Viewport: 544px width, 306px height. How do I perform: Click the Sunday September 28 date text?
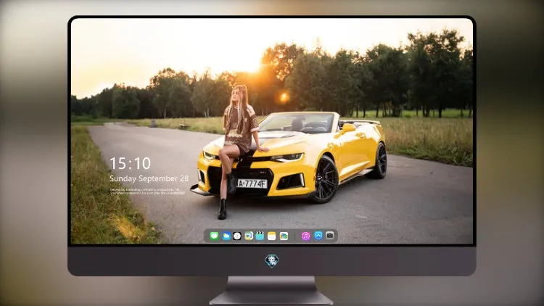pyautogui.click(x=149, y=178)
